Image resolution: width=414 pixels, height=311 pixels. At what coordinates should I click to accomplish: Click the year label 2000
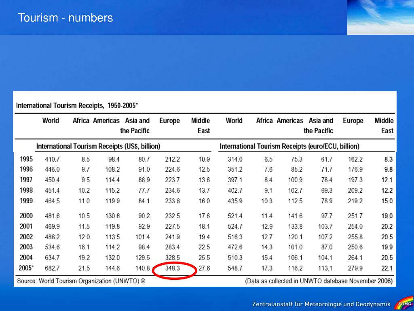(x=26, y=216)
